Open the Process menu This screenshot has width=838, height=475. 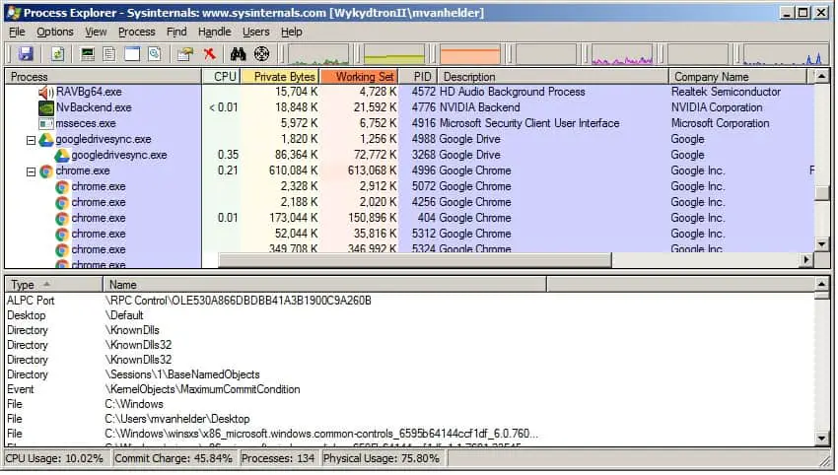click(136, 33)
